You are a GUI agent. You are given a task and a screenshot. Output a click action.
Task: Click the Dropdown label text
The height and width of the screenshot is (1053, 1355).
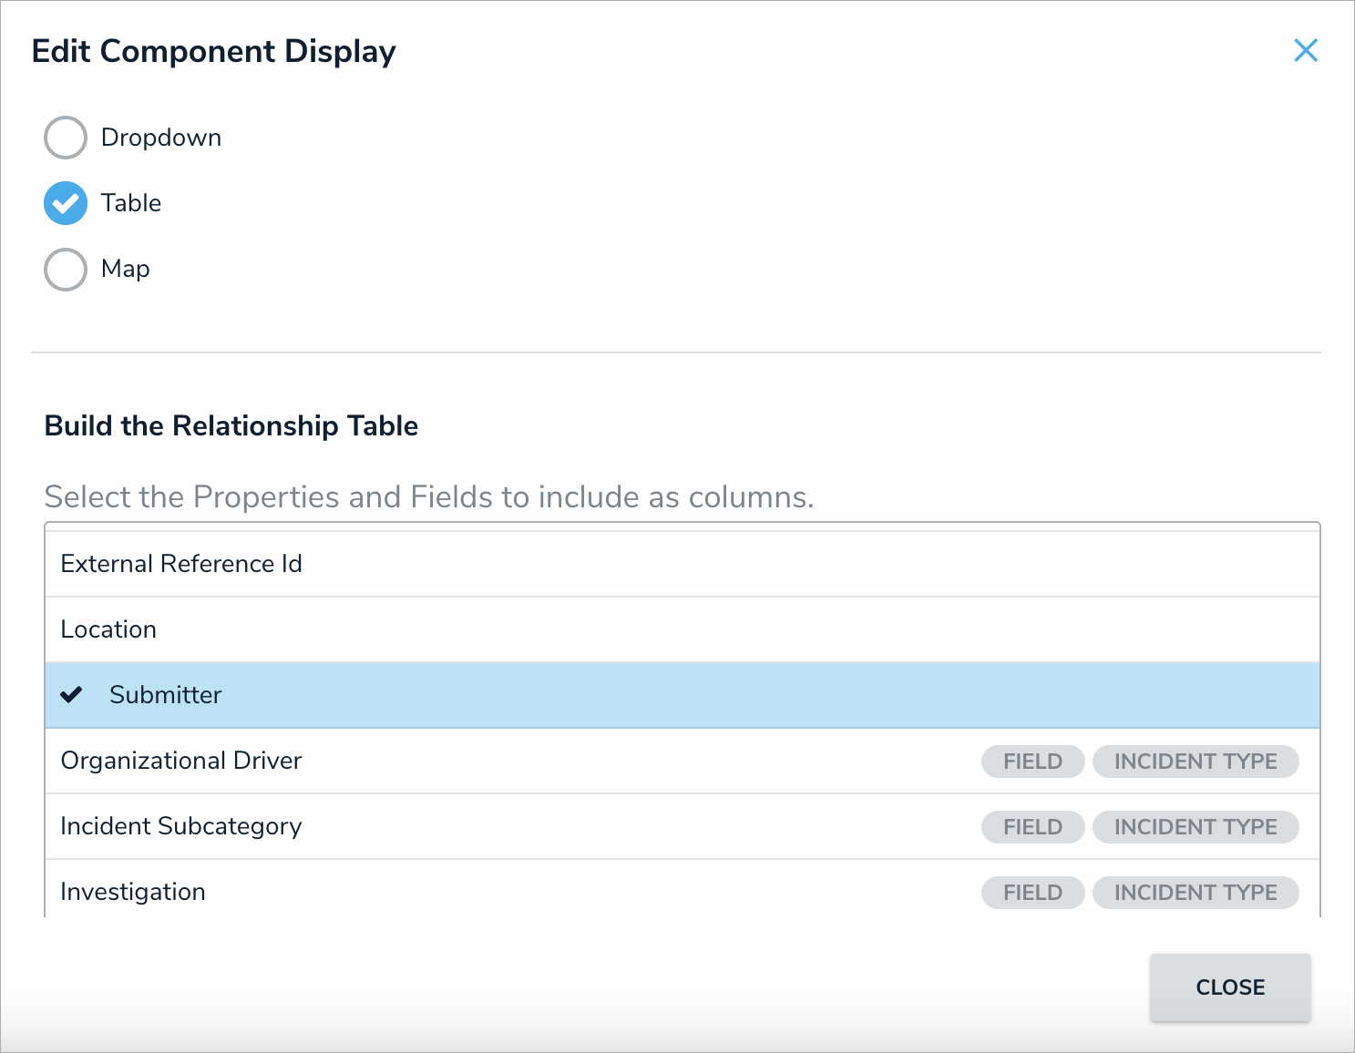coord(161,138)
